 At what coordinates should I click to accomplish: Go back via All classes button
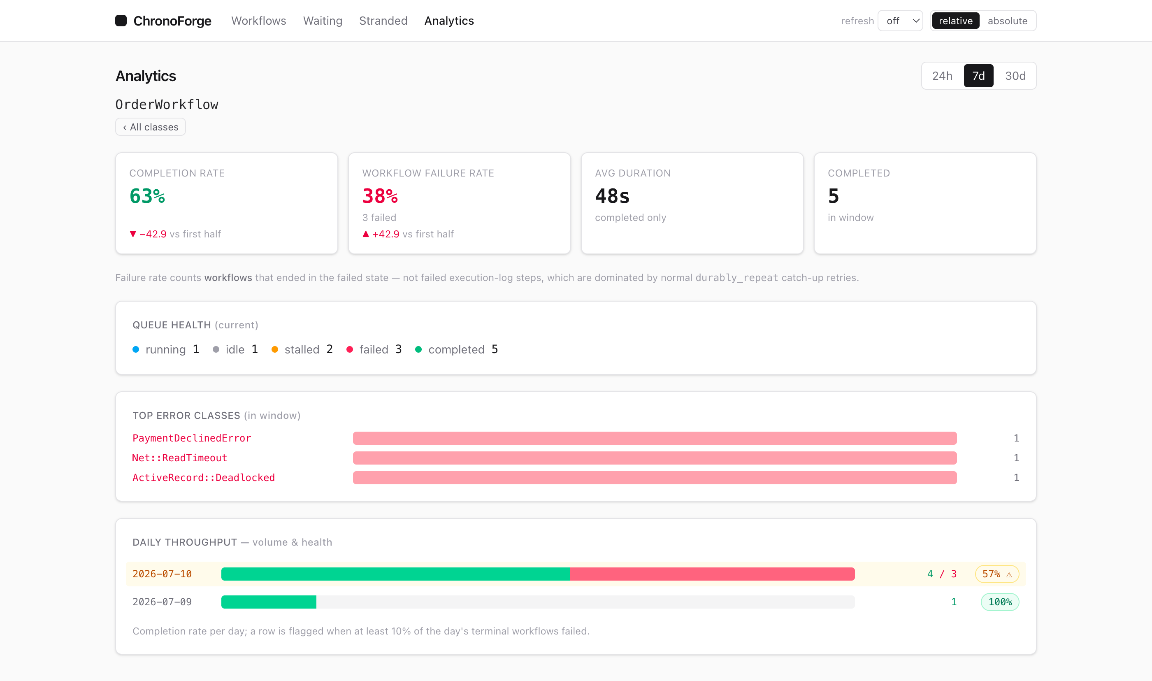pos(151,127)
